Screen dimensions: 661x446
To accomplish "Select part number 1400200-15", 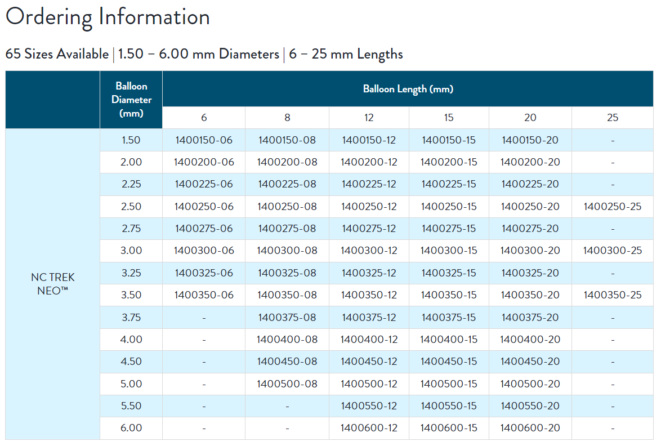I will point(449,162).
